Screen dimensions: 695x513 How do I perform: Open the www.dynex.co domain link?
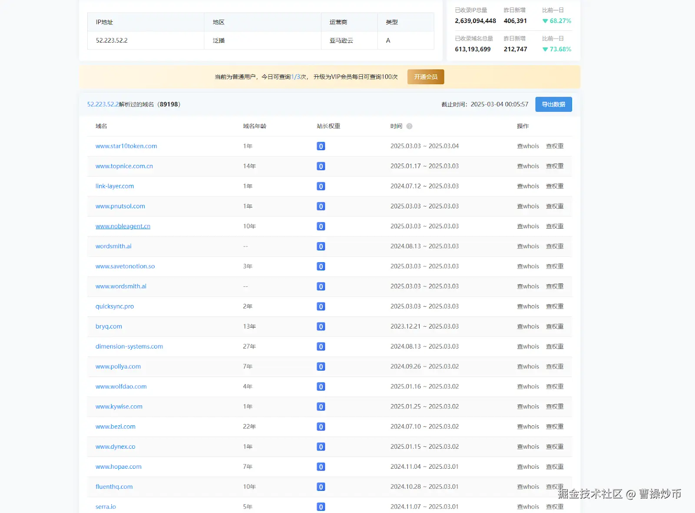[x=116, y=447]
